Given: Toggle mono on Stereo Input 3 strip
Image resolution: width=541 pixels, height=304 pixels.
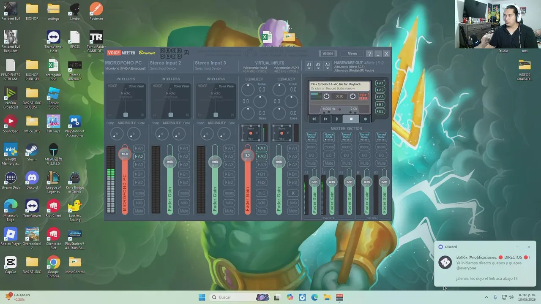Looking at the screenshot, I should pyautogui.click(x=229, y=193).
